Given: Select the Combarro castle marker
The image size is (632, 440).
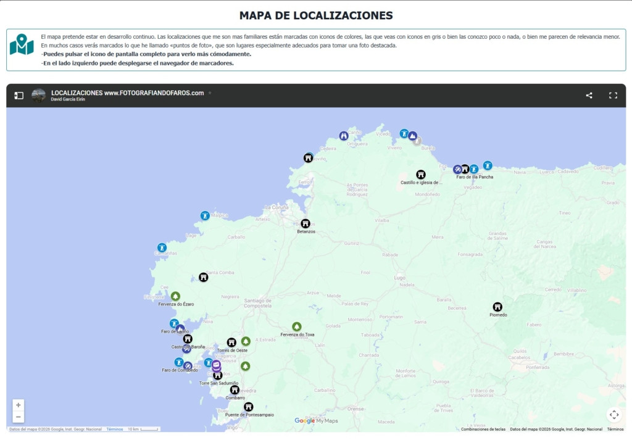Looking at the screenshot, I should [235, 390].
